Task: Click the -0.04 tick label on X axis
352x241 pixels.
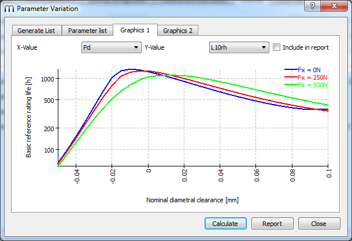Action: click(x=76, y=177)
